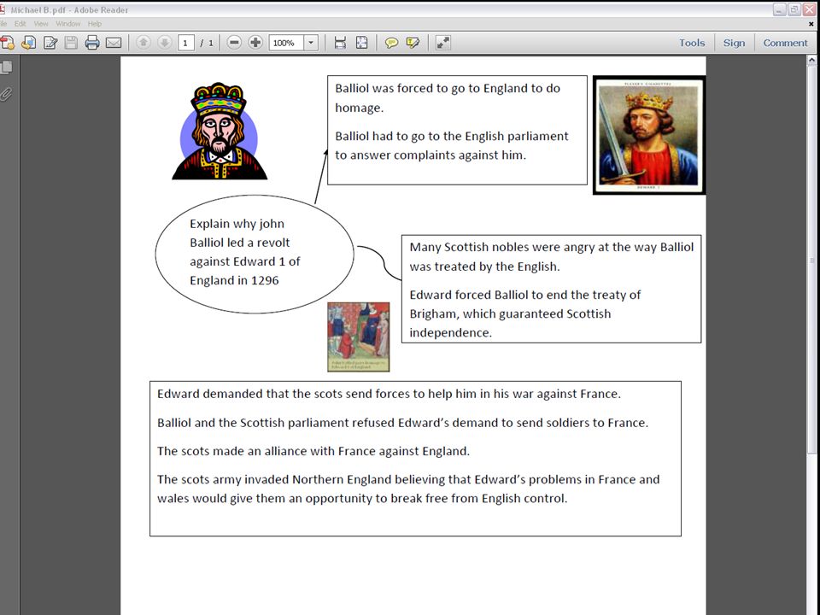The height and width of the screenshot is (615, 820).
Task: Go to the previous page arrow
Action: click(143, 43)
